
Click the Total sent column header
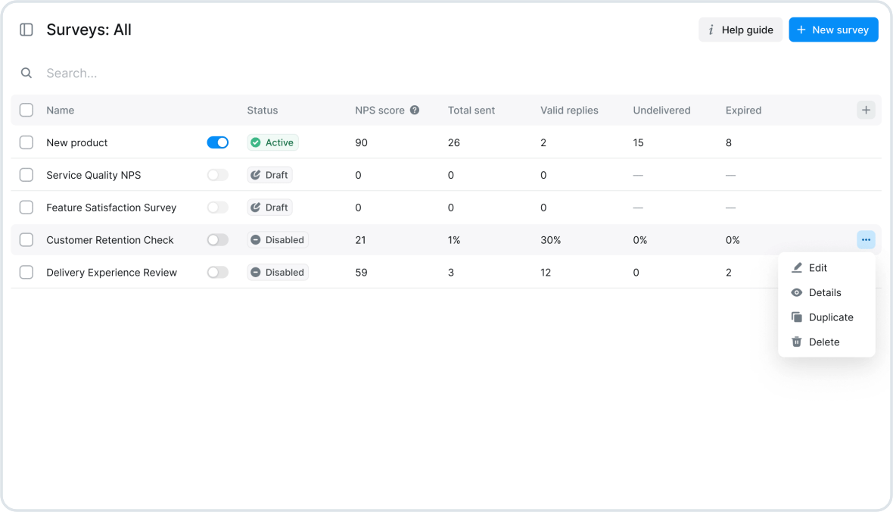point(471,110)
